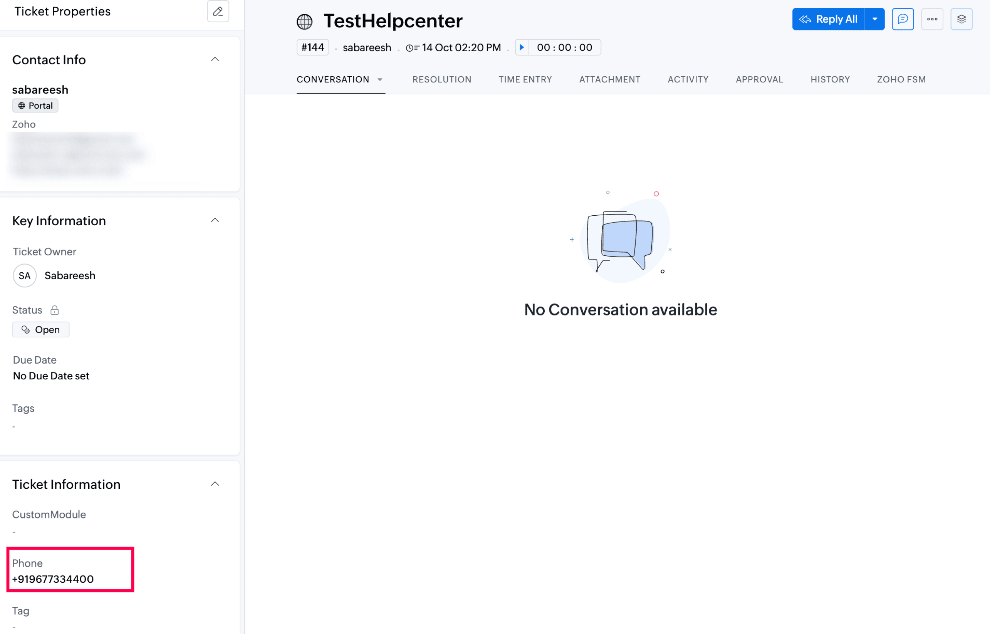Start the ticket timer play button

click(522, 47)
